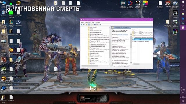Open Новая папка desktop folder
The image size is (186, 104).
pos(11,32)
